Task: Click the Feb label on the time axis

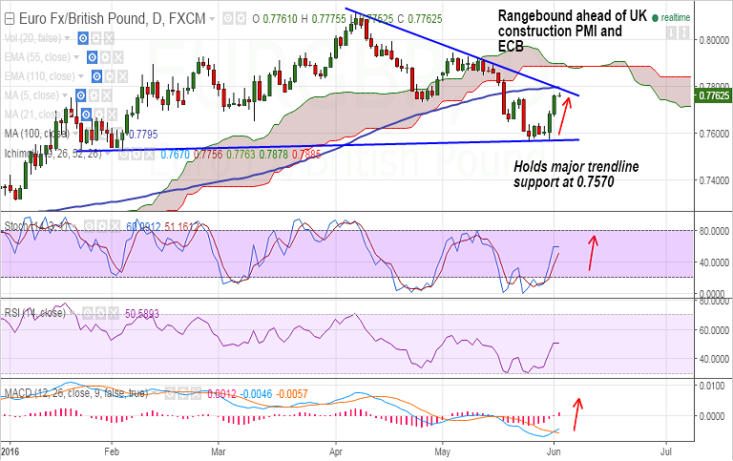Action: (x=112, y=452)
